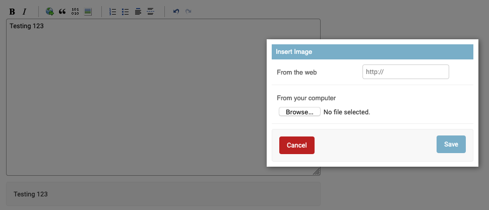Image resolution: width=489 pixels, height=210 pixels.
Task: Apply italic formatting from toolbar
Action: [25, 12]
